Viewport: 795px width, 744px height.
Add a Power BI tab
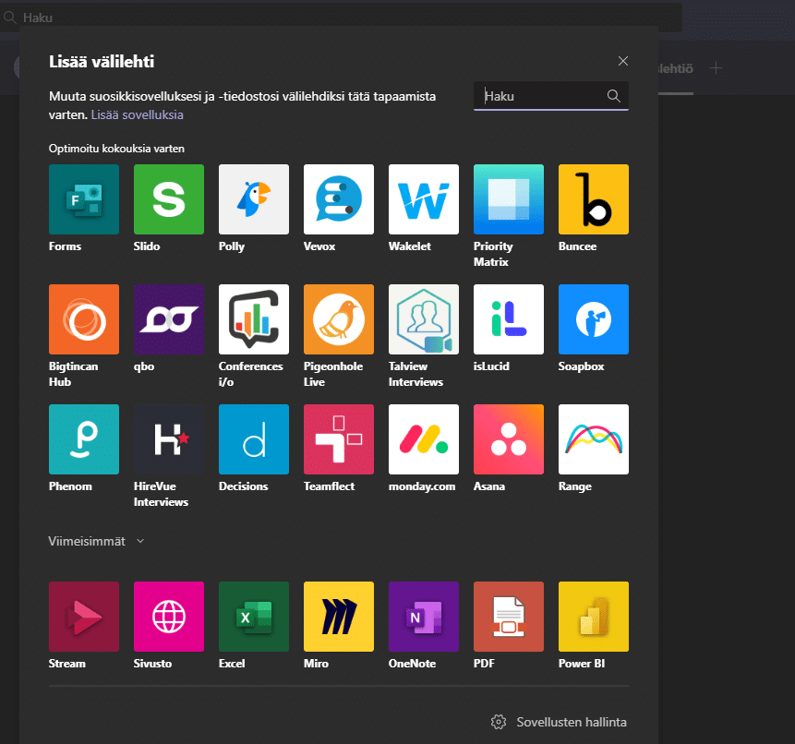click(593, 617)
